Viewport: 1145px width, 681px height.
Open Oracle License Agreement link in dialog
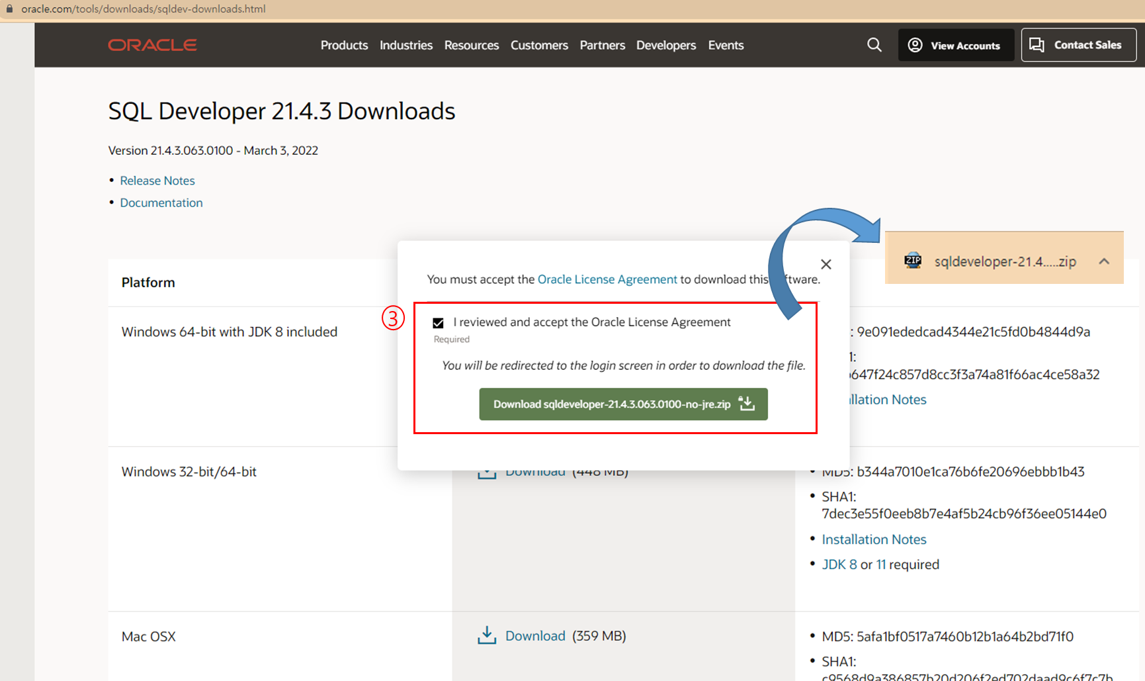point(607,279)
